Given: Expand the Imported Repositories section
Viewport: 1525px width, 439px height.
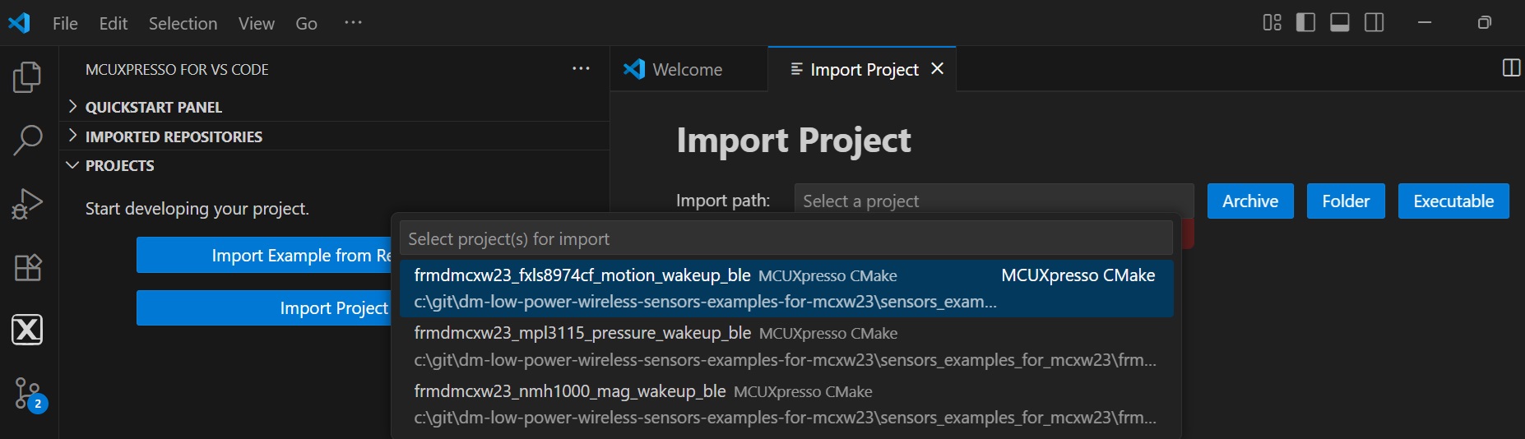Looking at the screenshot, I should click(173, 136).
